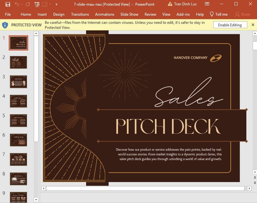
Task: Switch to the Home tab
Action: 26,14
